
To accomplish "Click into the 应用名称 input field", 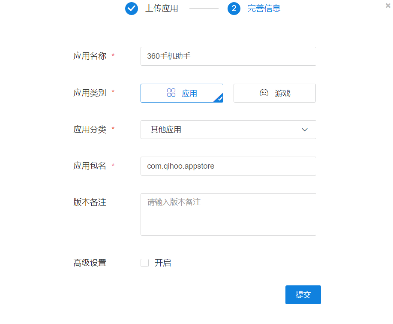I will [x=228, y=56].
